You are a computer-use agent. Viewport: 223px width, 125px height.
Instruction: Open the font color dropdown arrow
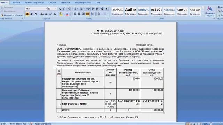click(70, 14)
